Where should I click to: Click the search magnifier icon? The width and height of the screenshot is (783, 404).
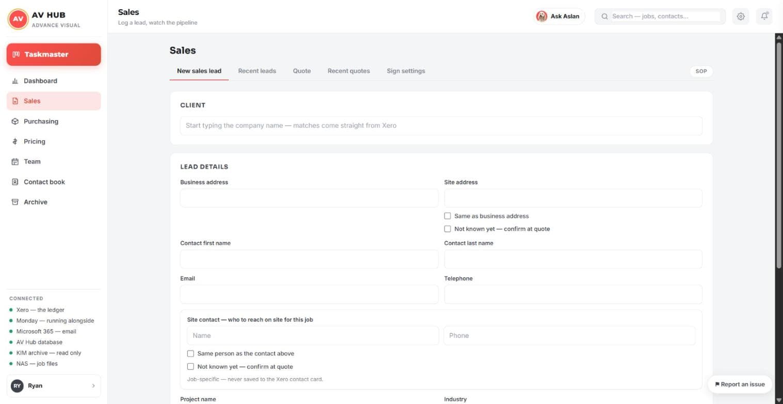point(604,16)
